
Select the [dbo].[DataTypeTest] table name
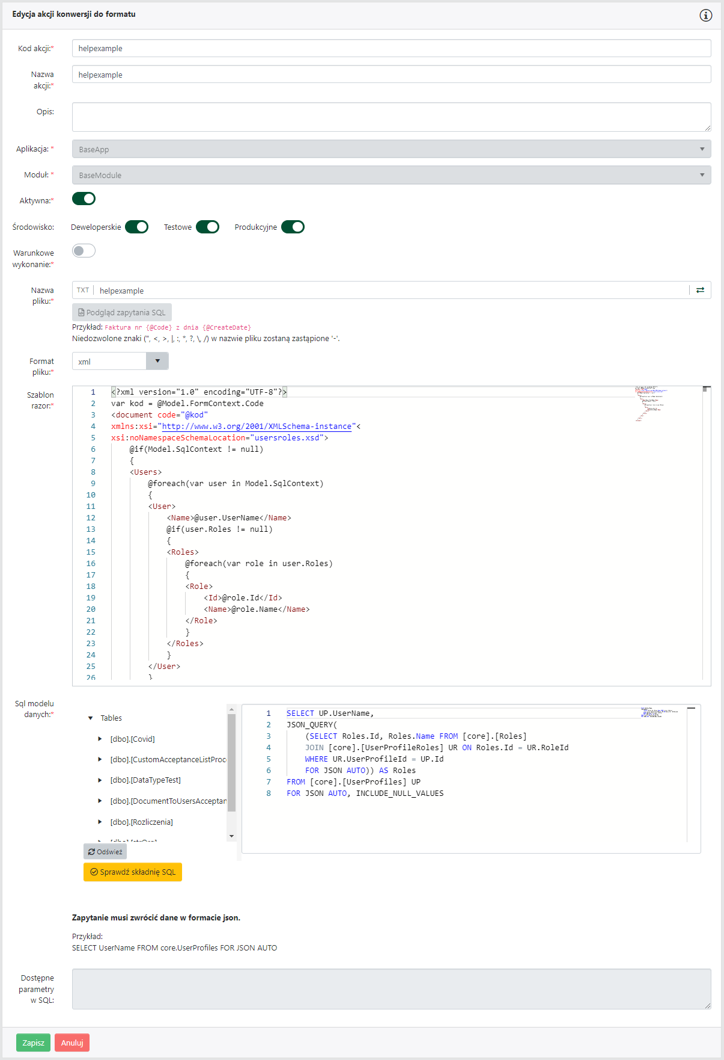click(x=145, y=780)
